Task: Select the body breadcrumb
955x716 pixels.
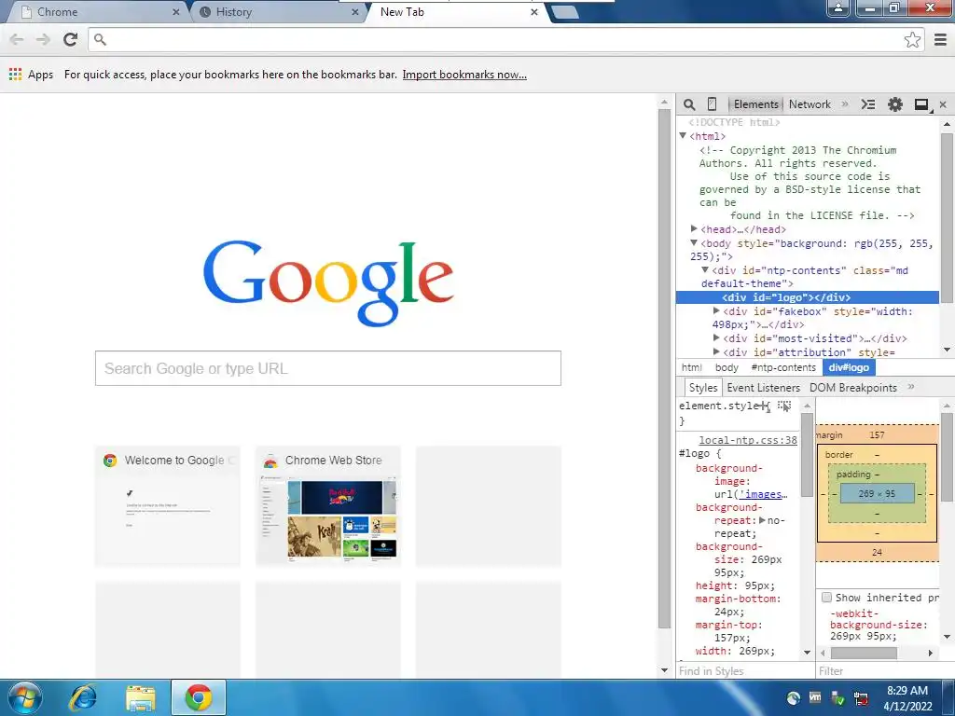Action: tap(727, 367)
